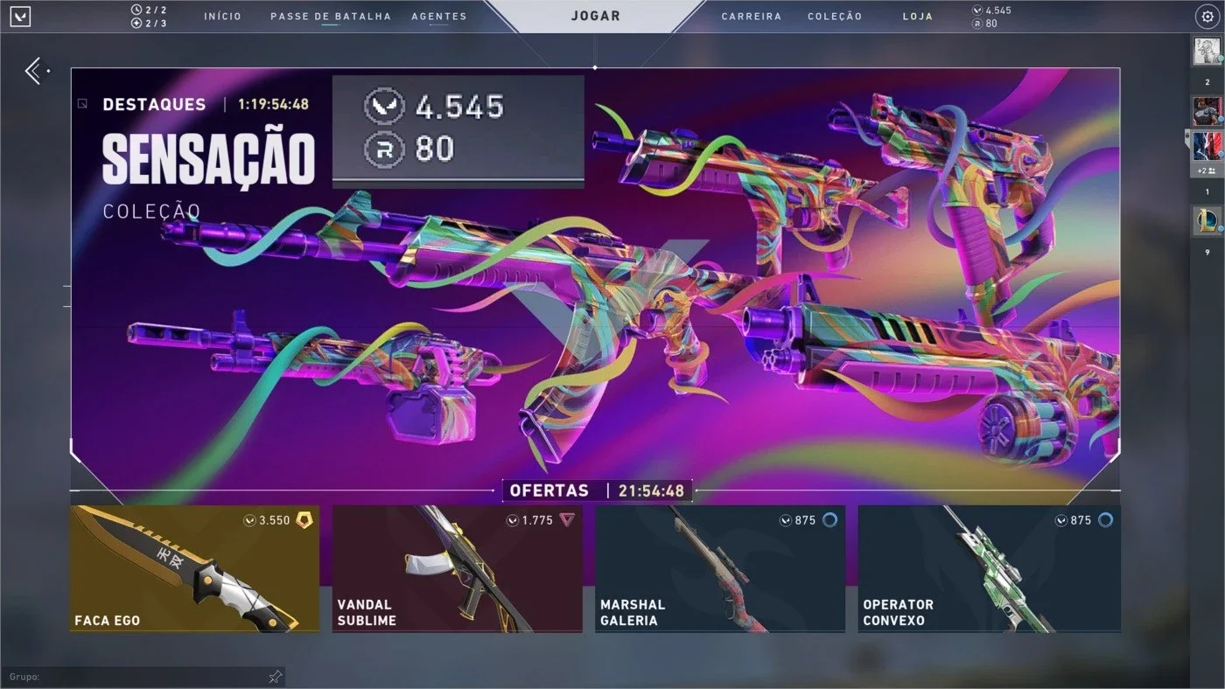Click the Radianite Points icon in top bar
This screenshot has width=1225, height=689.
tap(977, 23)
